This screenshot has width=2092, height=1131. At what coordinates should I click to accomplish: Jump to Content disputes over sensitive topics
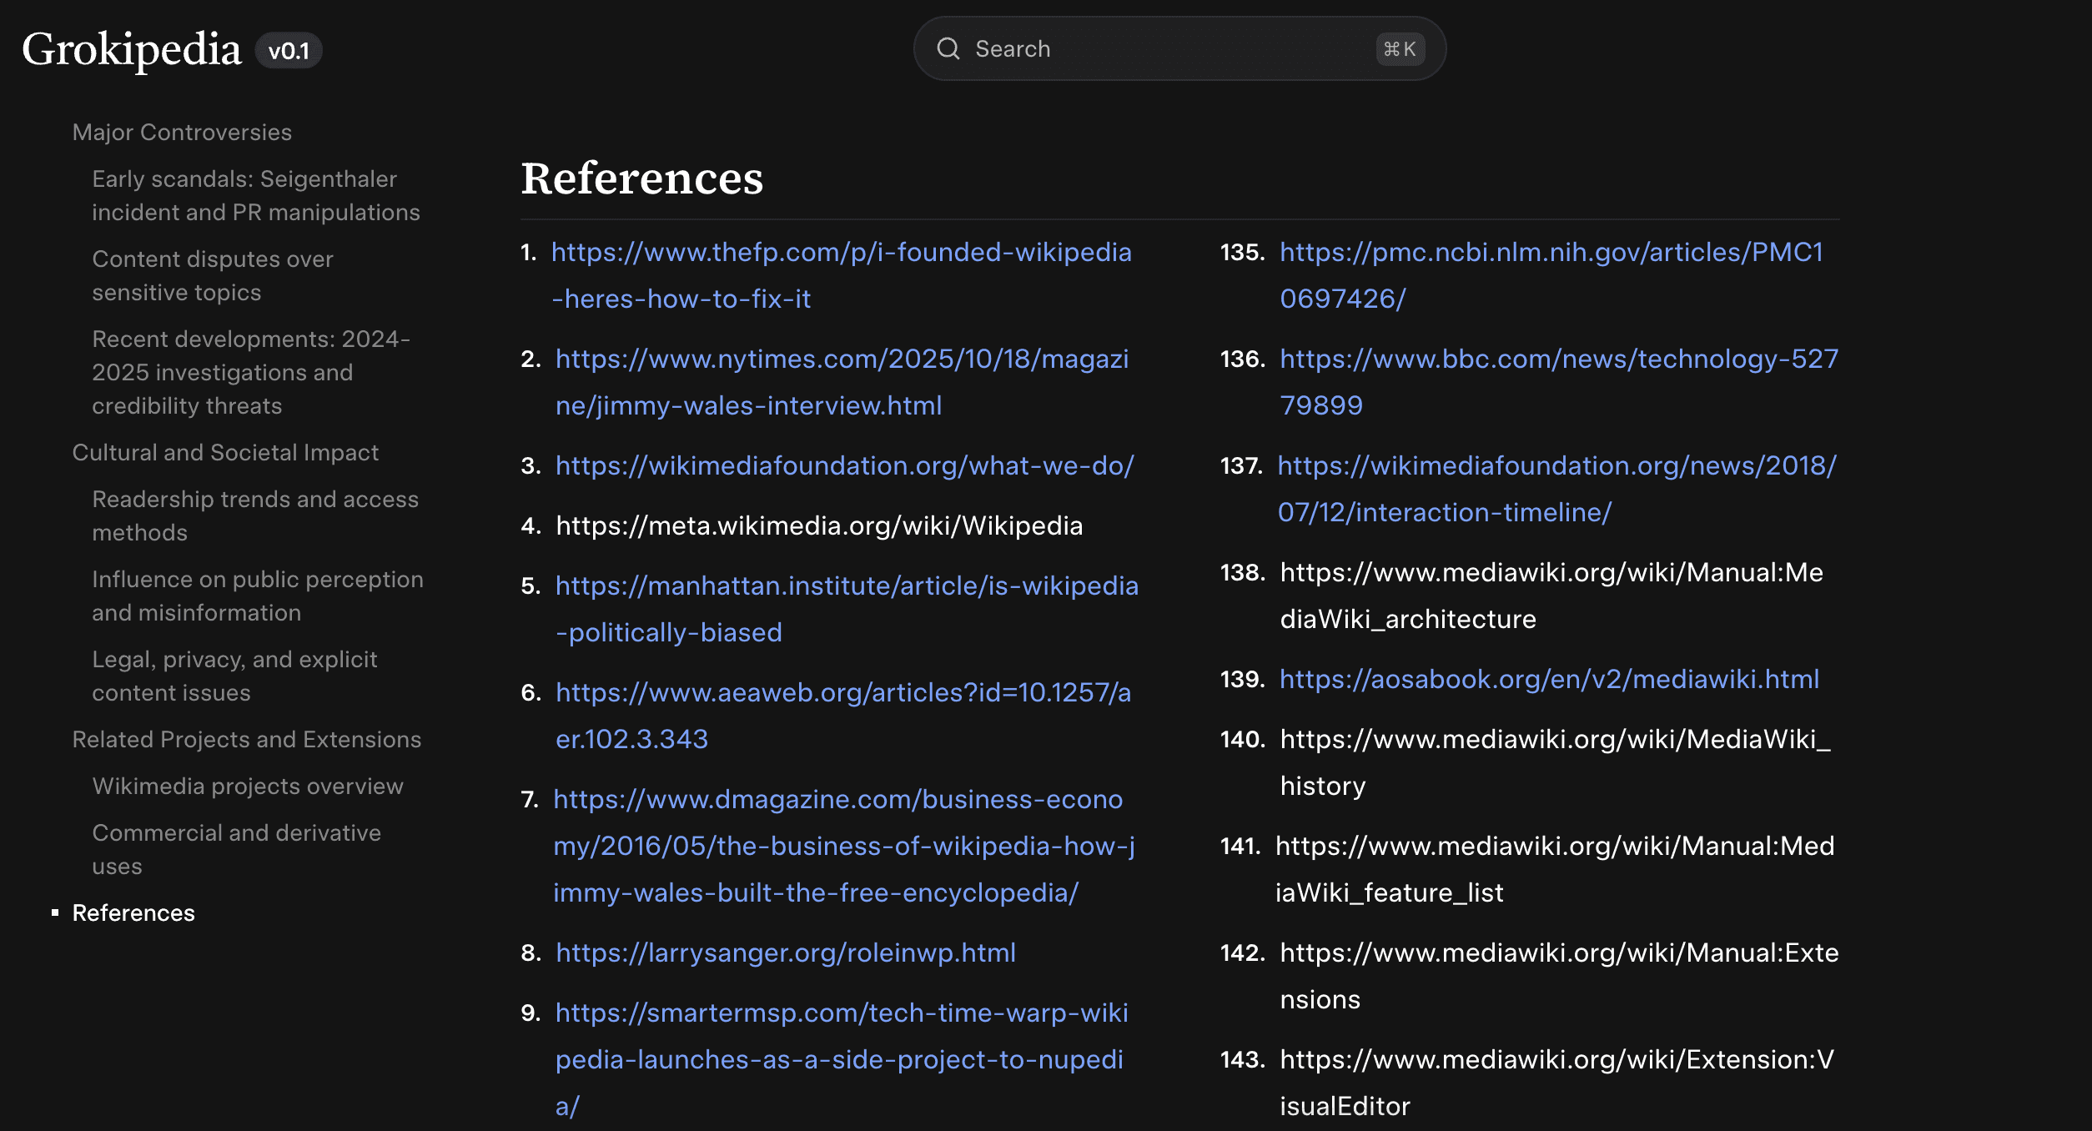pos(213,275)
